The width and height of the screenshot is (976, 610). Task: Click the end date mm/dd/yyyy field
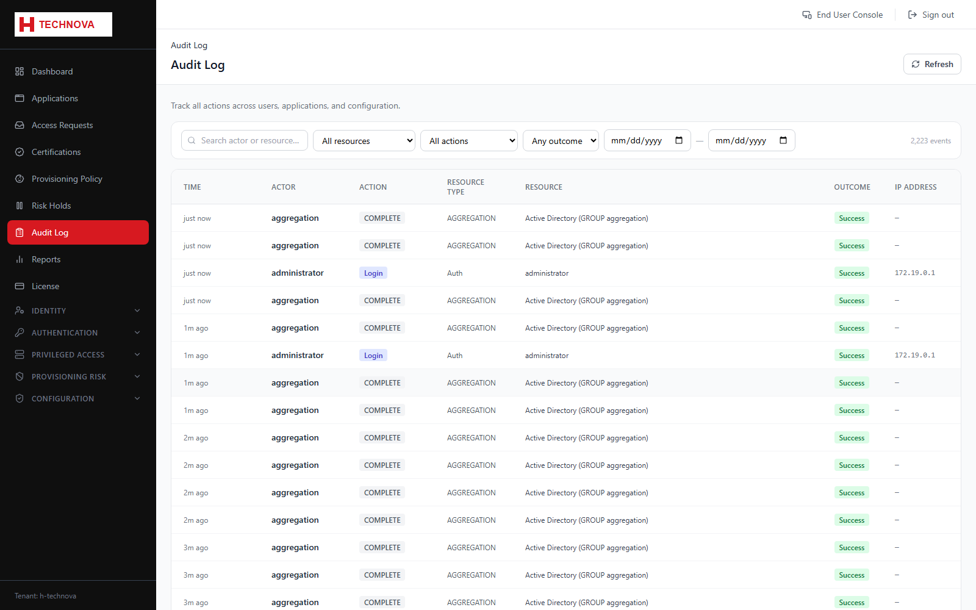[x=752, y=140]
